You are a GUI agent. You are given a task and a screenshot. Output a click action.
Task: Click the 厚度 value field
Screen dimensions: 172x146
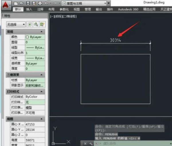35,69
